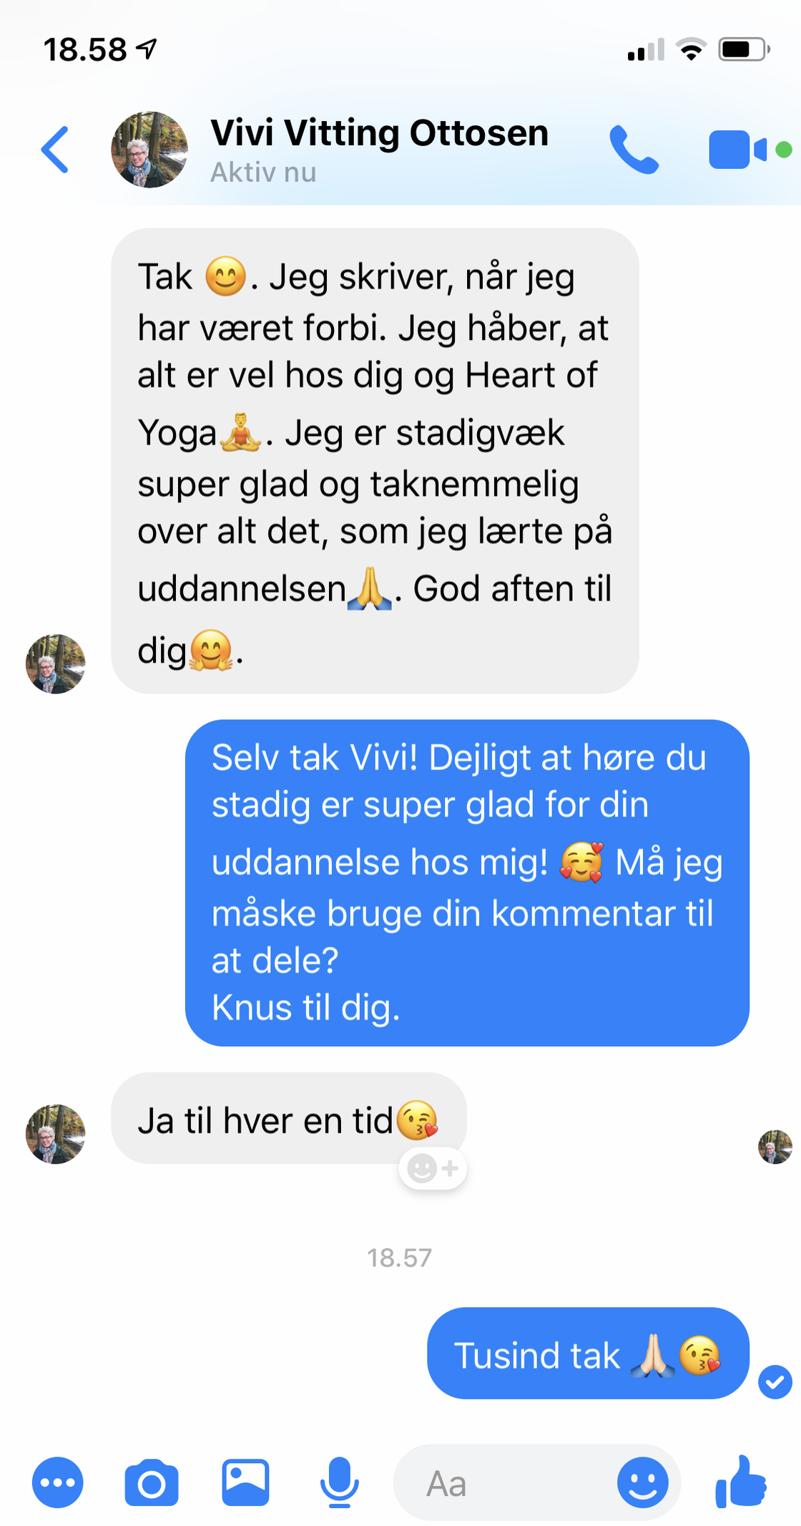The image size is (801, 1526).
Task: Select the 'Tusind tak' sent message bubble
Action: [x=588, y=1353]
